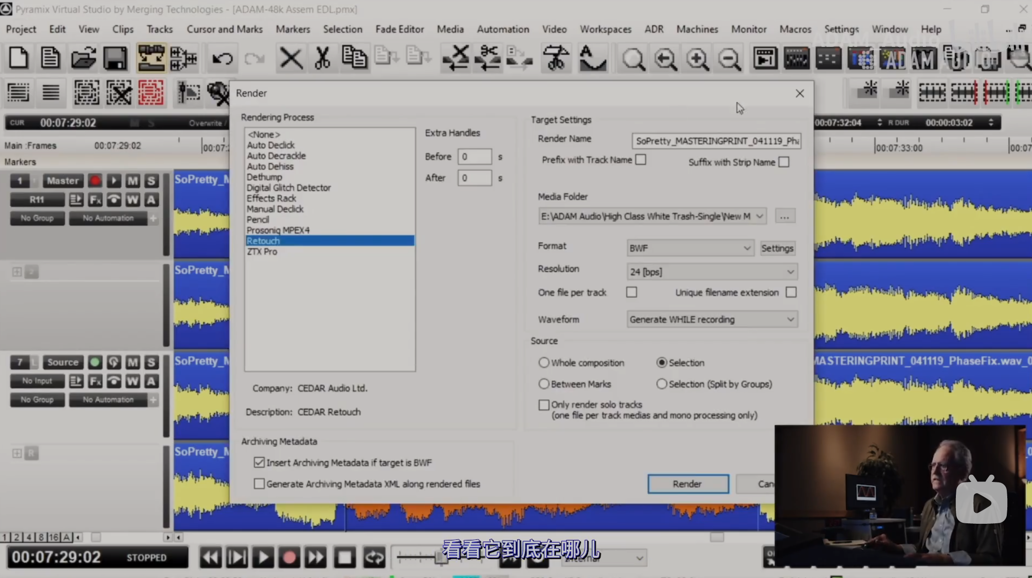Open the Automation menu
This screenshot has width=1032, height=578.
502,29
